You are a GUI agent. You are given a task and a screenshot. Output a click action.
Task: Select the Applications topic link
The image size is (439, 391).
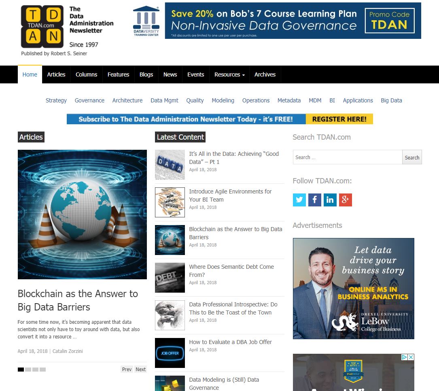358,100
